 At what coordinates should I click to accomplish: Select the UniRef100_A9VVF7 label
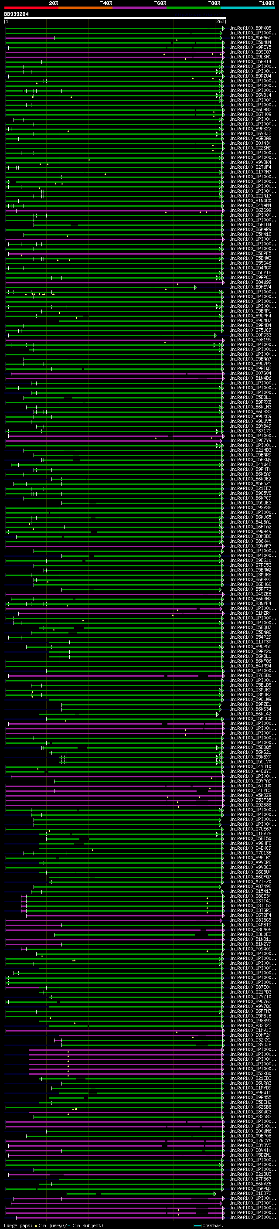tap(250, 546)
